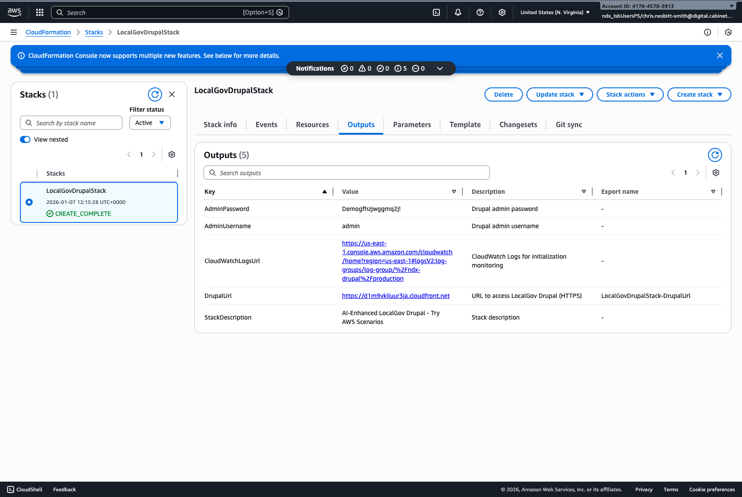Viewport: 742px width, 497px height.
Task: Open the top navigation settings gear
Action: click(x=502, y=12)
